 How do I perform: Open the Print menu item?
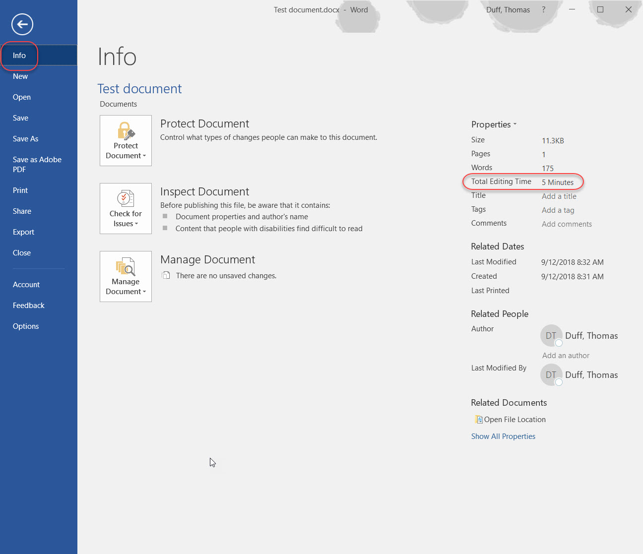point(20,190)
